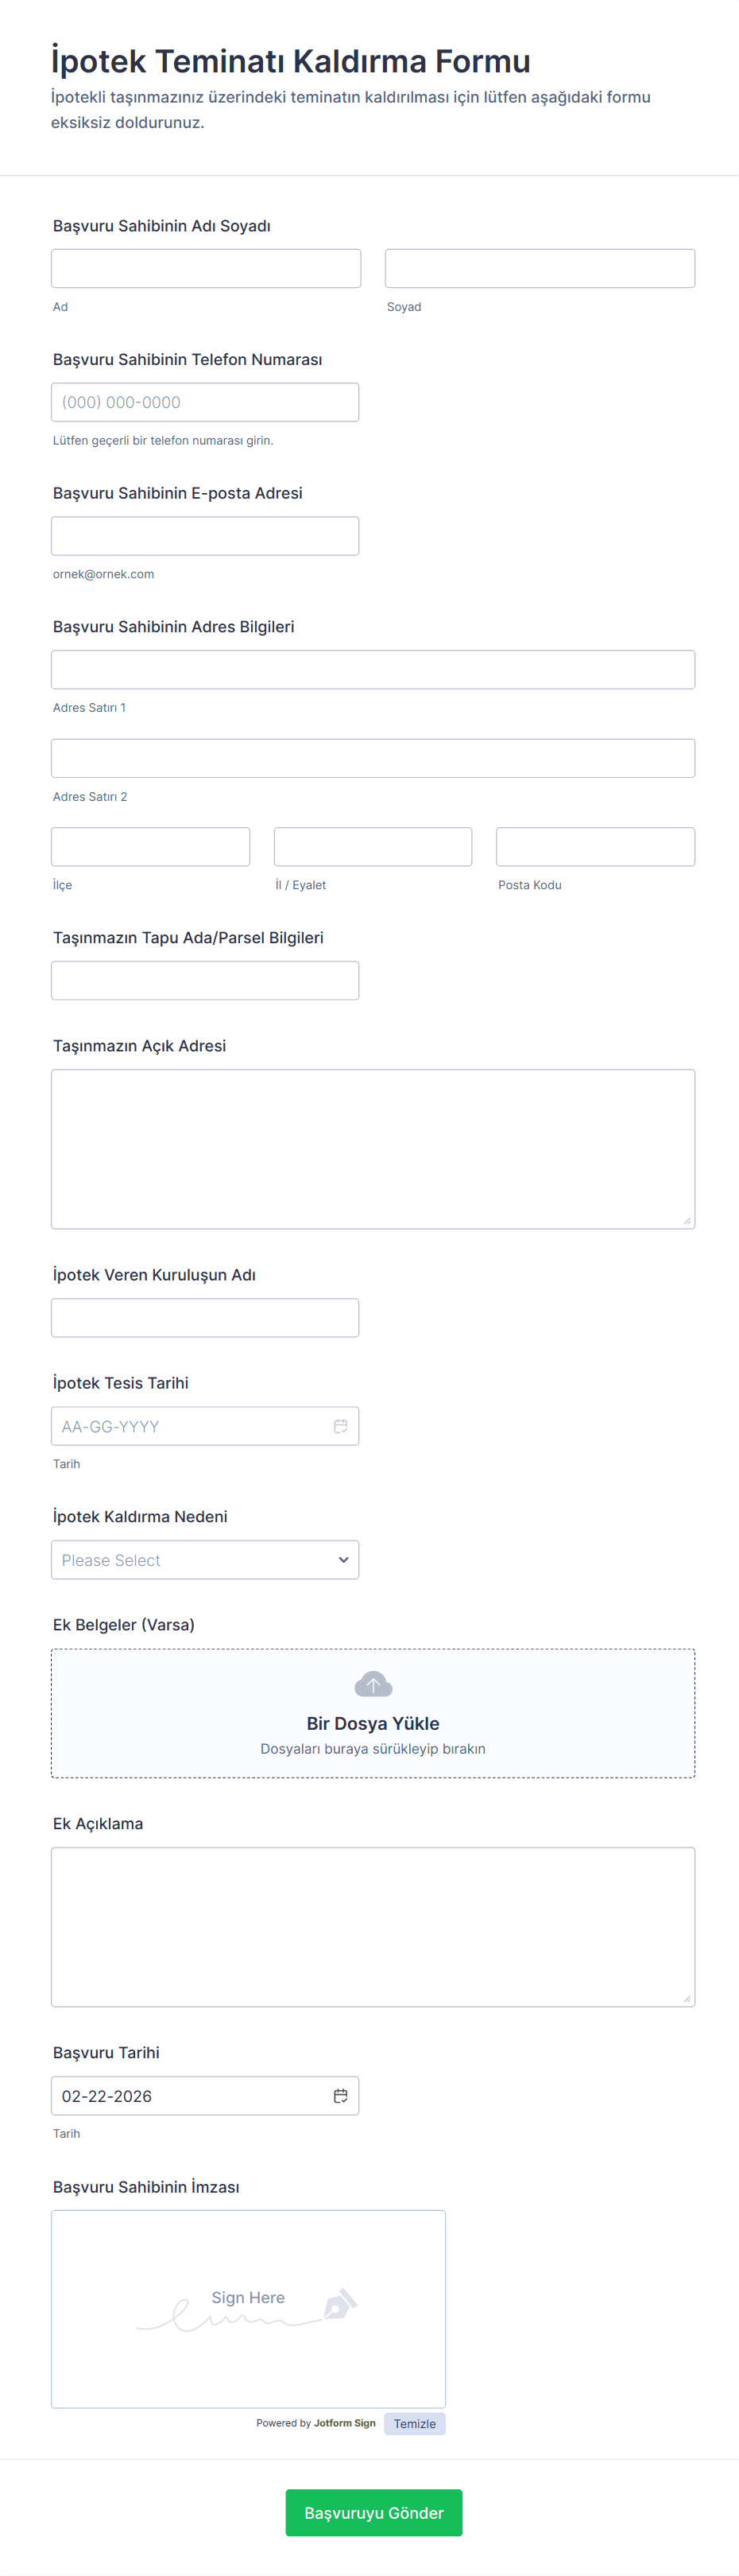739x2576 pixels.
Task: Click the İlçe input field
Action: click(151, 847)
